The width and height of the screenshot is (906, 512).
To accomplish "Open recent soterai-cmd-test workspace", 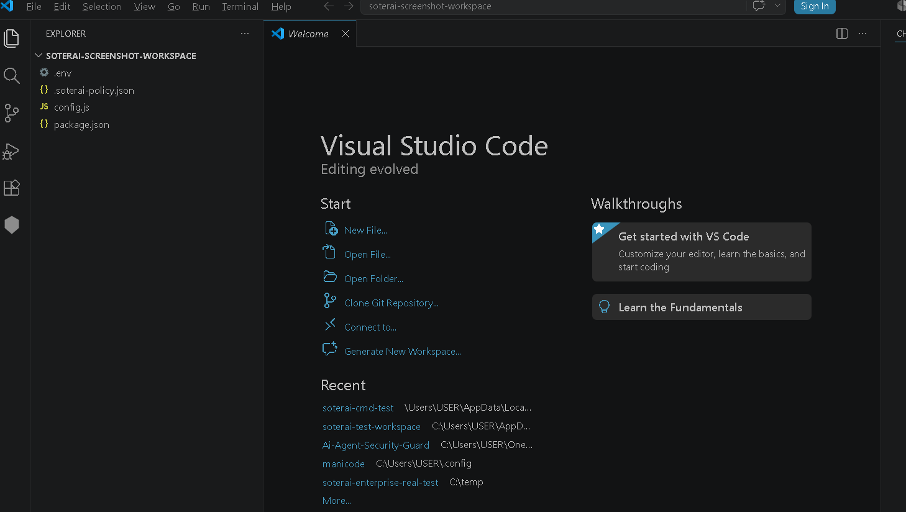I will pyautogui.click(x=358, y=408).
